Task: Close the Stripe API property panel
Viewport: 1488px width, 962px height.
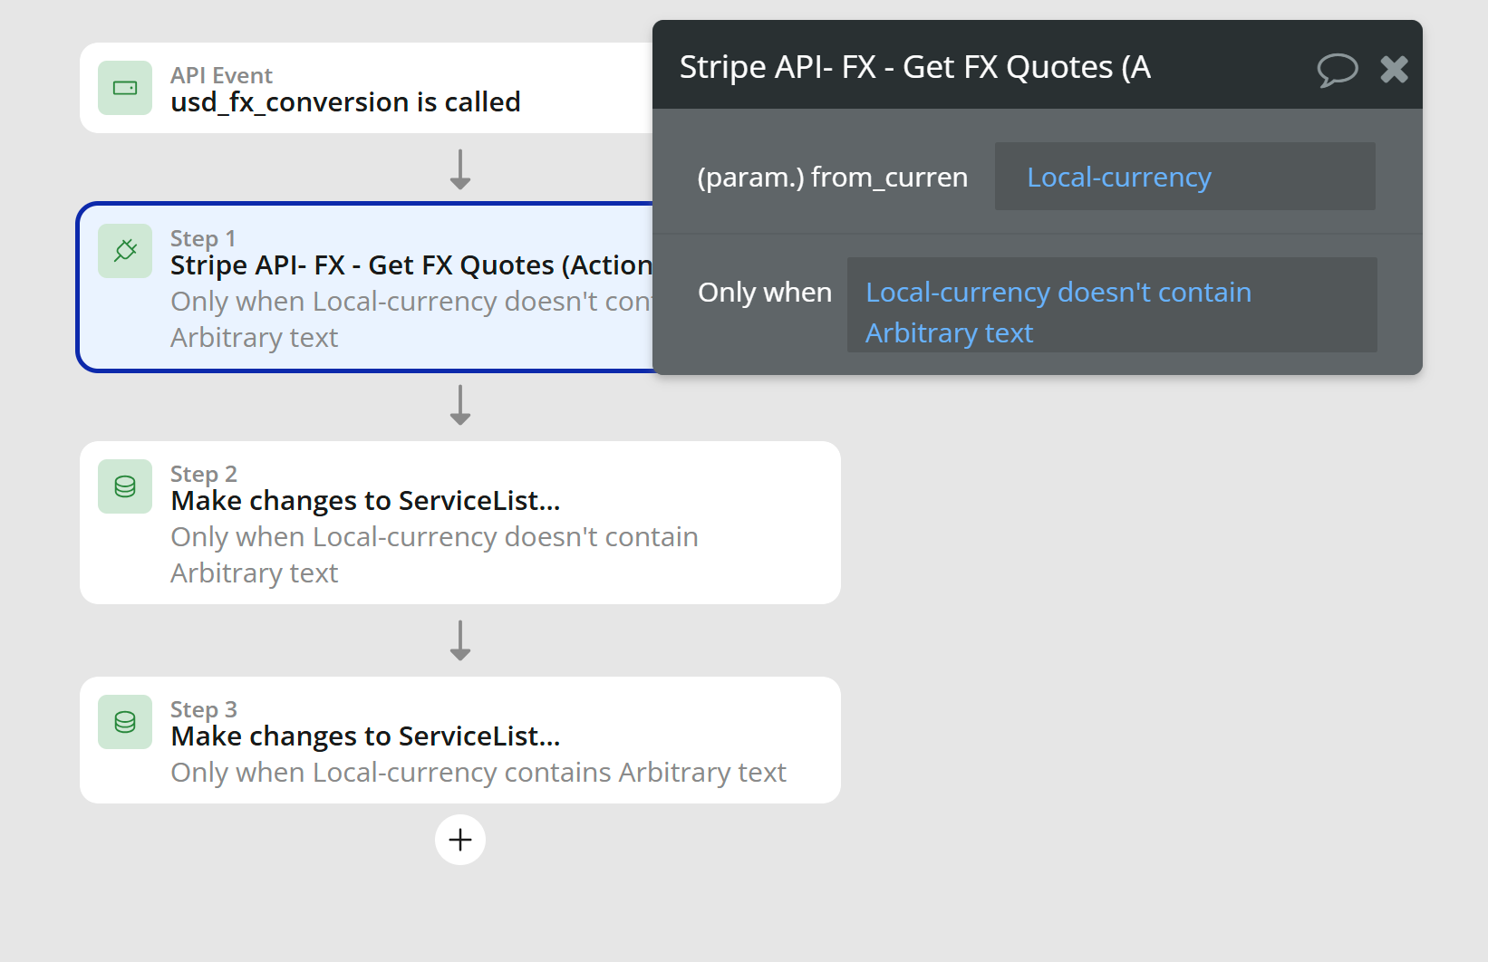Action: coord(1394,69)
